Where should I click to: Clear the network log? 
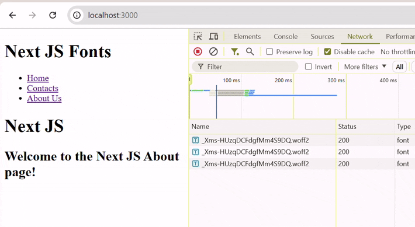pyautogui.click(x=213, y=51)
